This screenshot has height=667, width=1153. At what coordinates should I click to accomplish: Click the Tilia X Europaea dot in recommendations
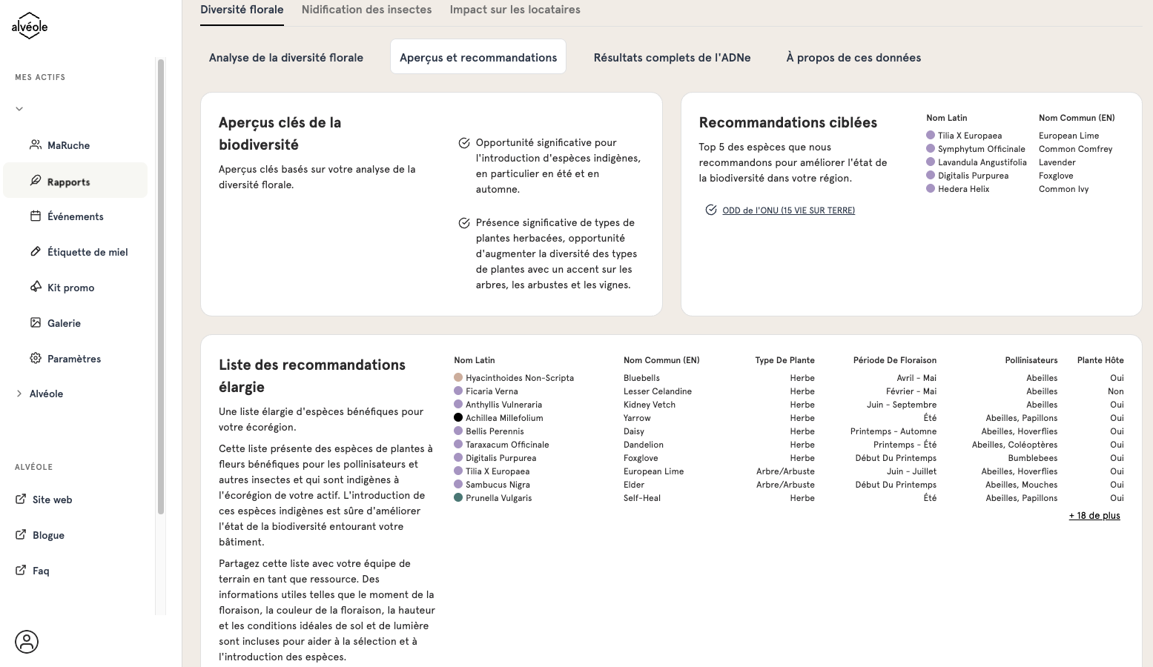point(931,135)
